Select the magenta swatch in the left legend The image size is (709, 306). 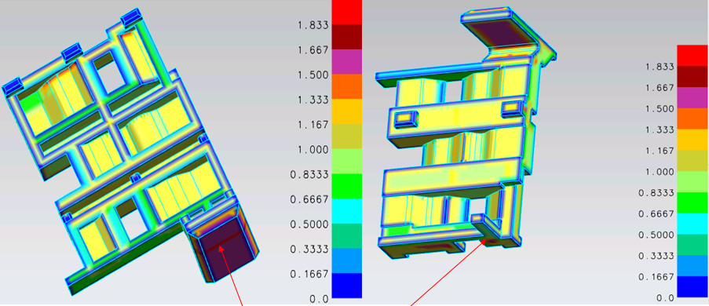347,61
